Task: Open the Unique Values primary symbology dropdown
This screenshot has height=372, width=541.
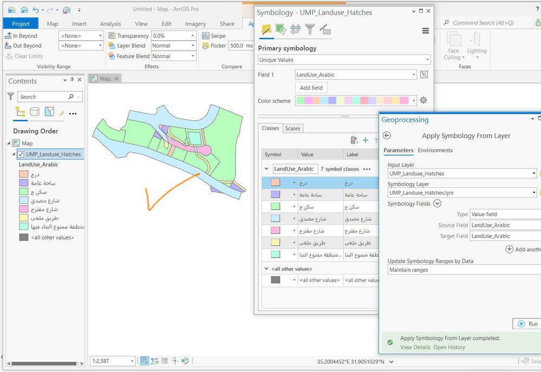Action: click(344, 60)
